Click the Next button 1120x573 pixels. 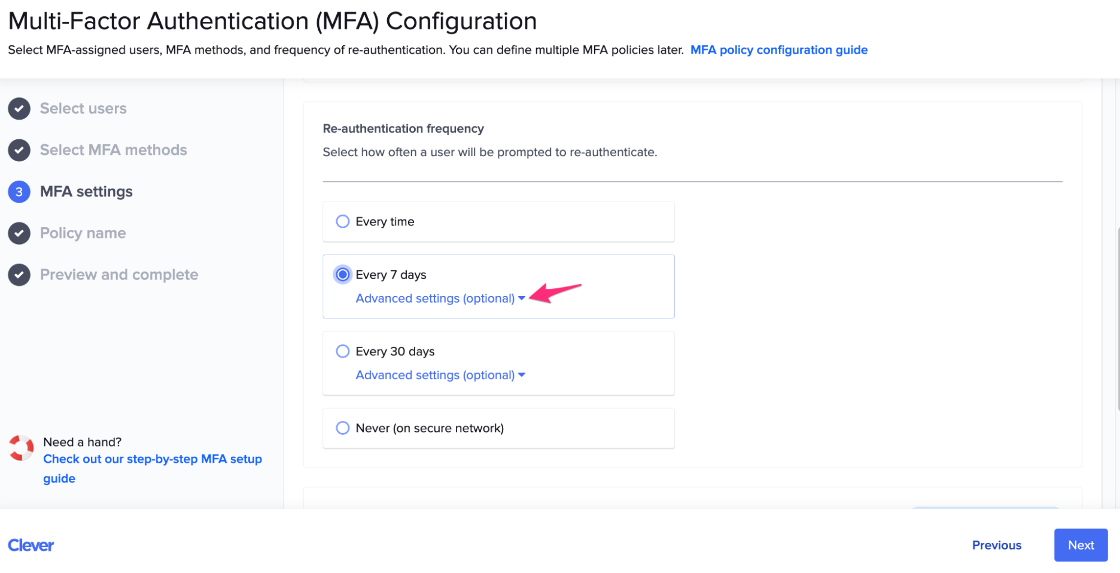[x=1080, y=545]
